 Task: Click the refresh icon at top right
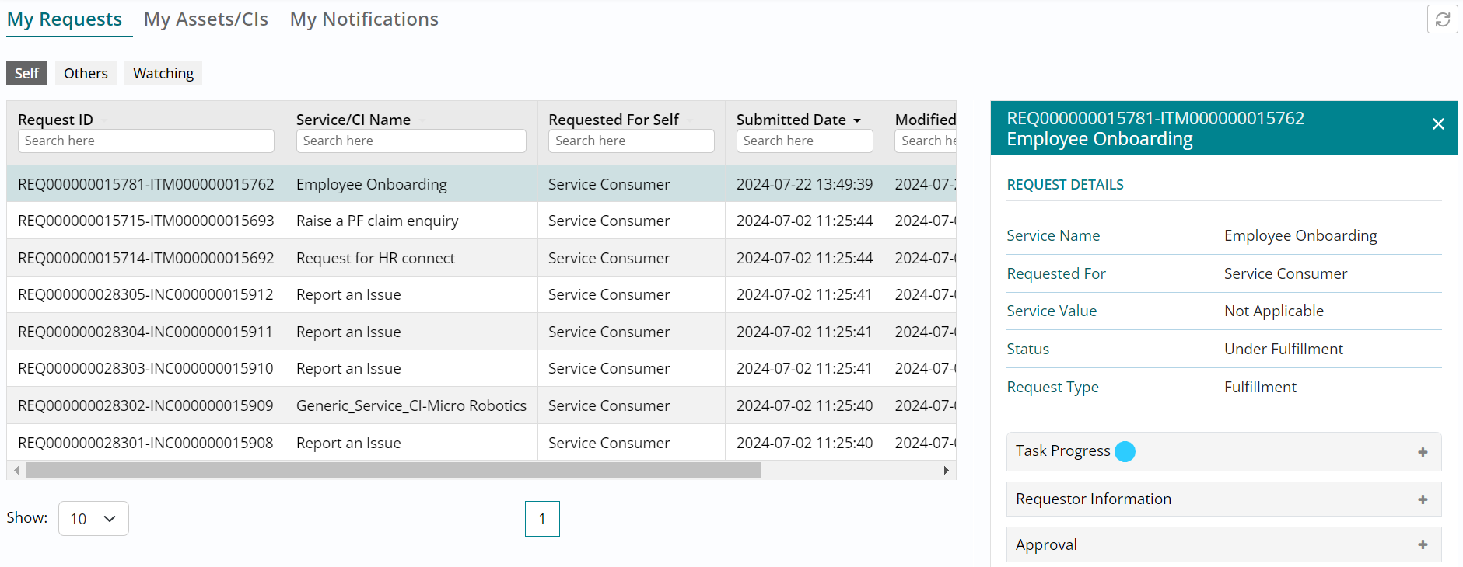coord(1442,19)
